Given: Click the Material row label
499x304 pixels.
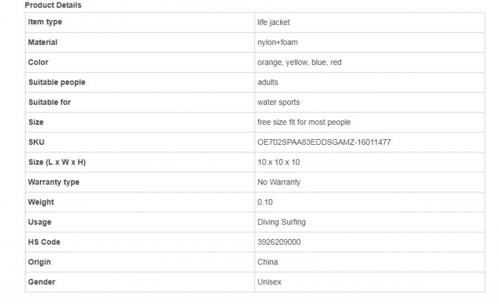Looking at the screenshot, I should click(x=42, y=42).
